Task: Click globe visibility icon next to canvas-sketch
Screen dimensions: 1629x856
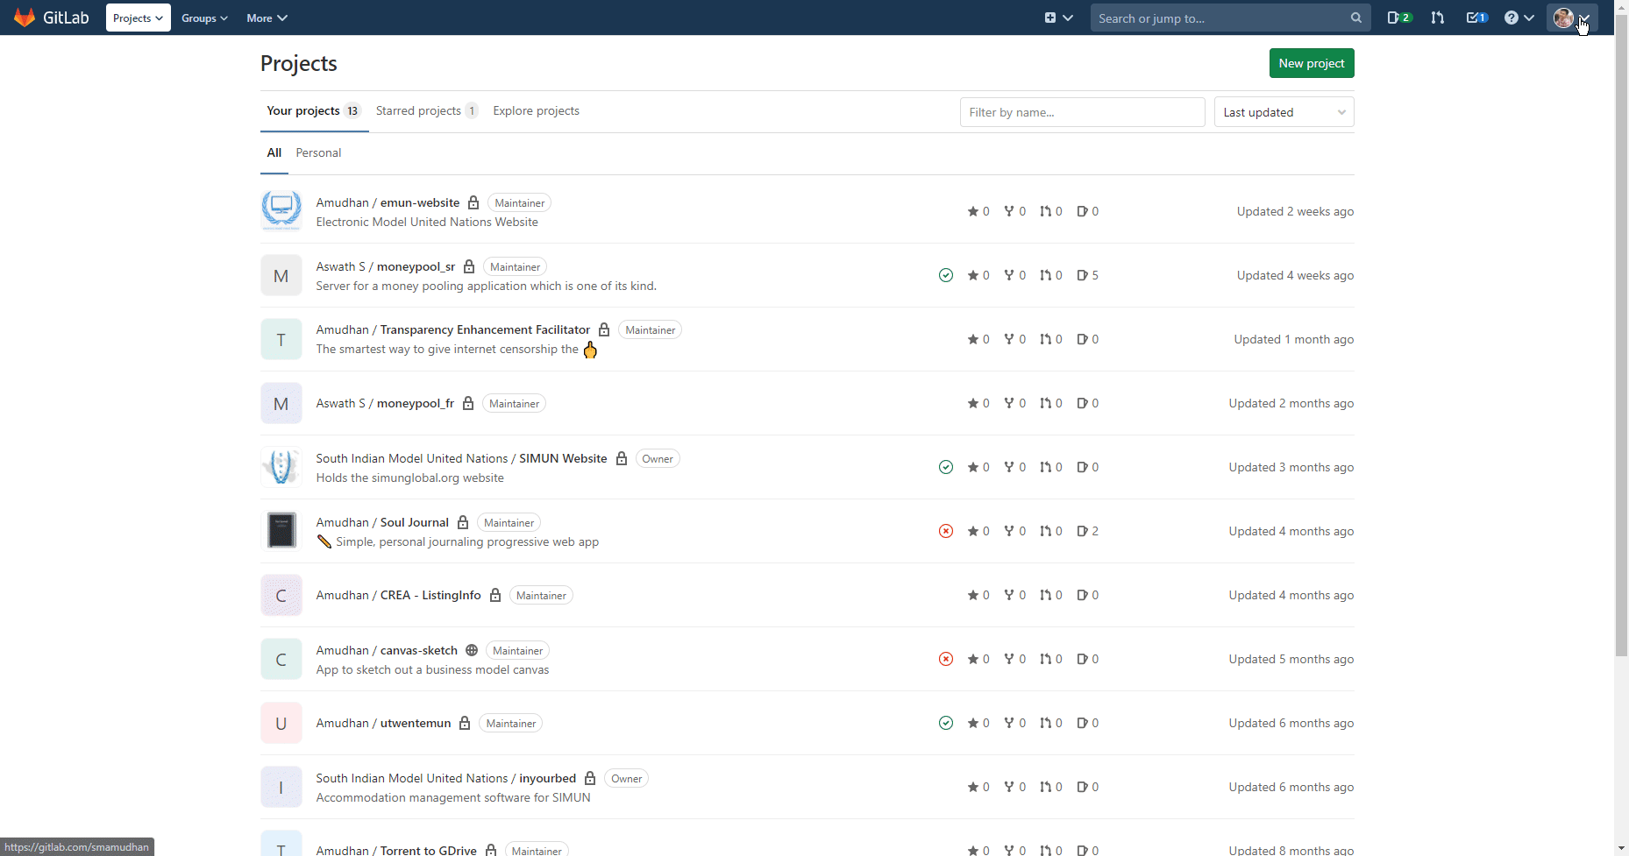Action: click(x=472, y=650)
